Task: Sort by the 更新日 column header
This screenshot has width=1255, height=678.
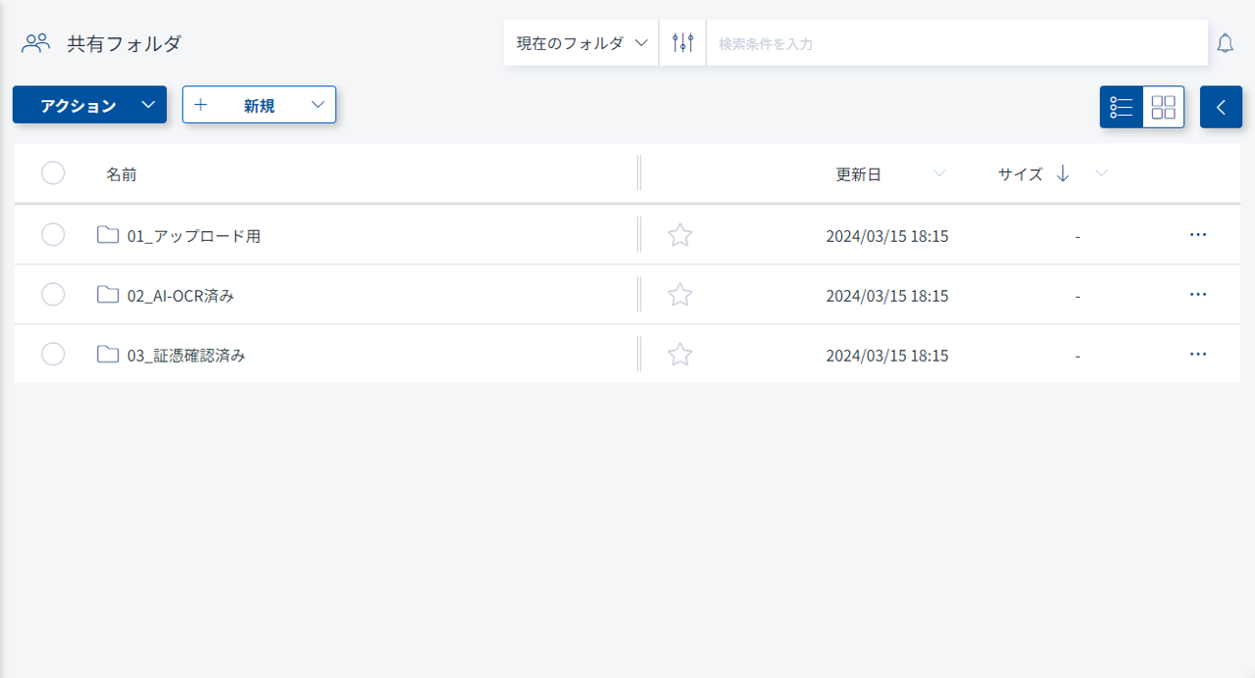Action: 858,174
